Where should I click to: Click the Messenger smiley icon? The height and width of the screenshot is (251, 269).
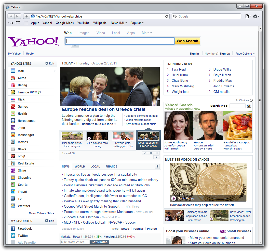[x=13, y=135]
